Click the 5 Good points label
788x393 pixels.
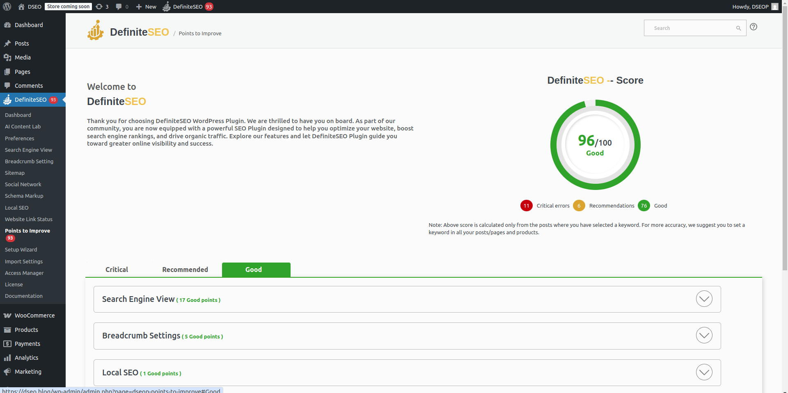tap(202, 337)
